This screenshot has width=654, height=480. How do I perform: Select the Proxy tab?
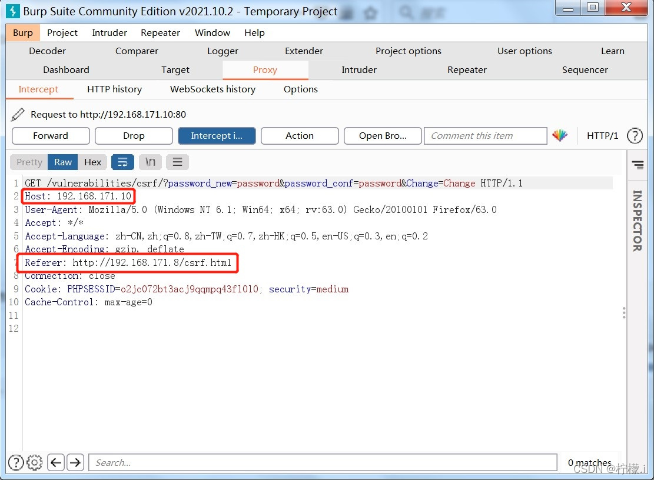(265, 69)
